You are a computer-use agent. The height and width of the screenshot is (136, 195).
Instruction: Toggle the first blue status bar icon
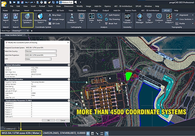coord(88,133)
